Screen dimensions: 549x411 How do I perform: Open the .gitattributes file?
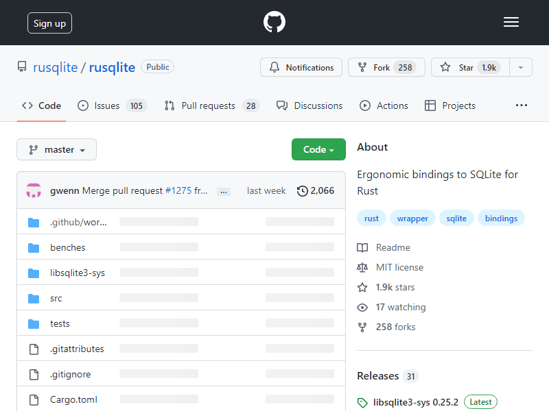click(x=77, y=349)
